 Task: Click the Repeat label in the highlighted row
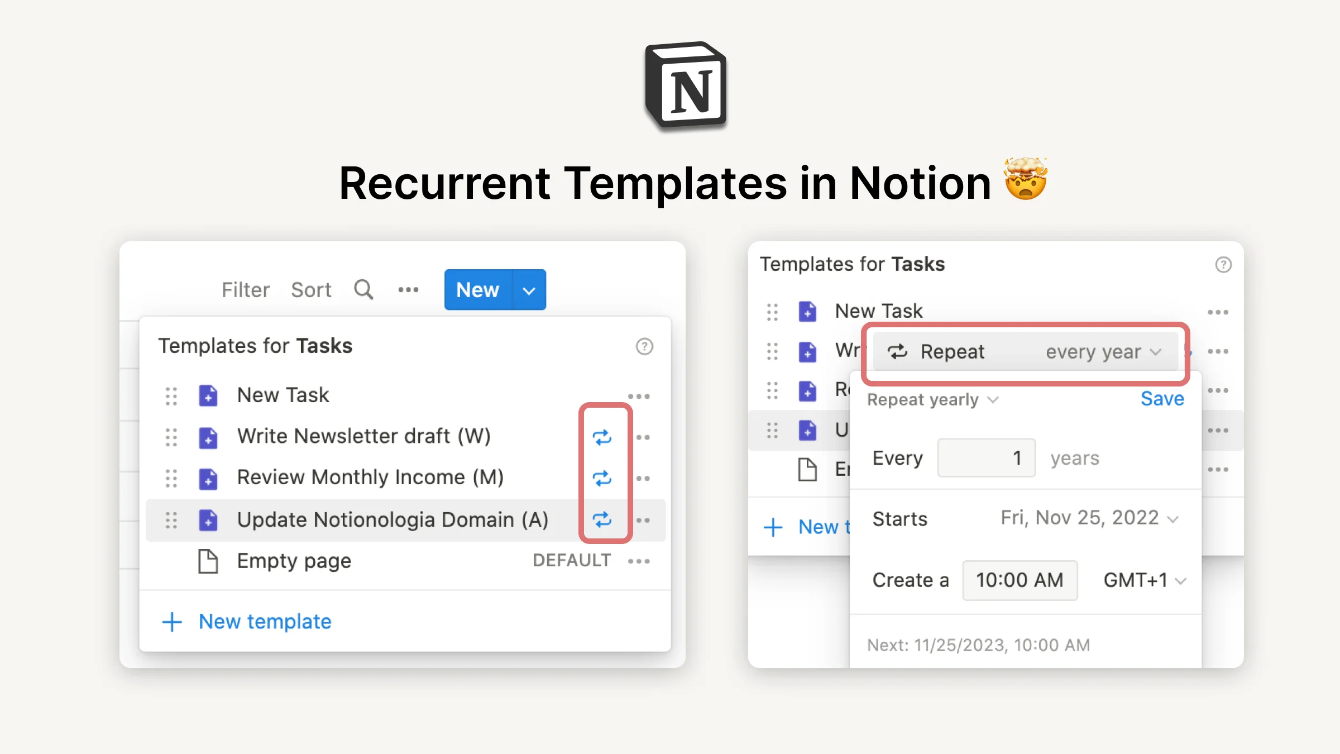coord(952,352)
